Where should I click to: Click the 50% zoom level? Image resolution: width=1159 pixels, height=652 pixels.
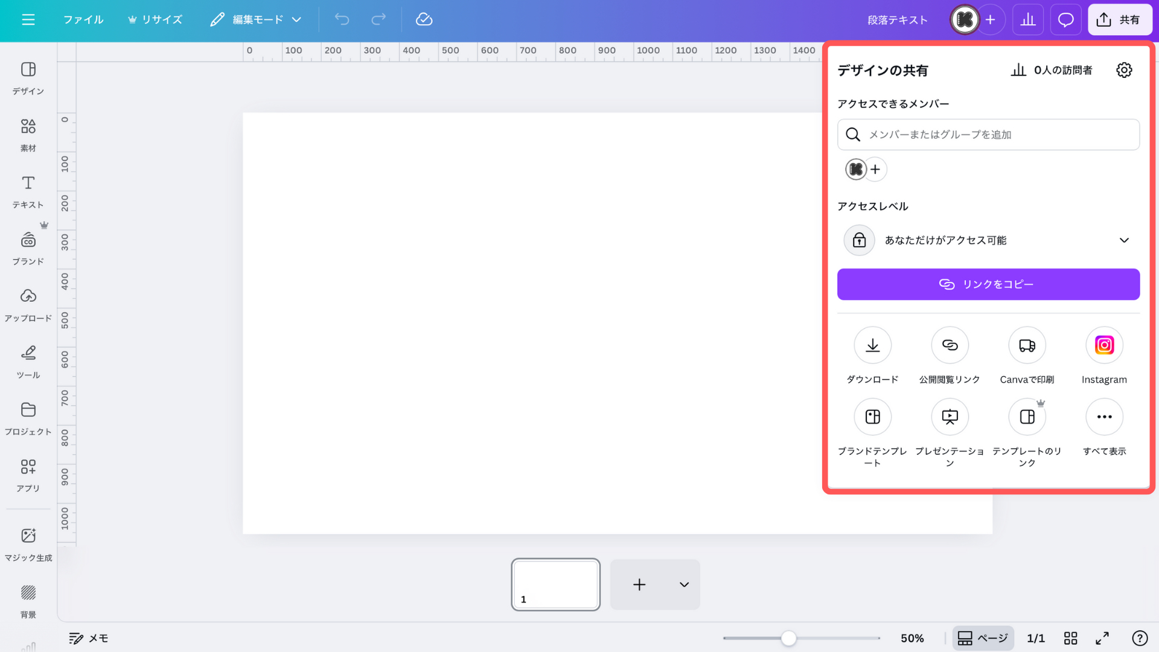coord(912,638)
